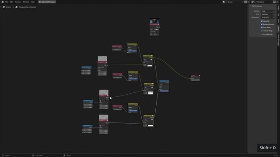Switch to the Tool sidebar tab
This screenshot has height=157, width=280.
(278, 14)
